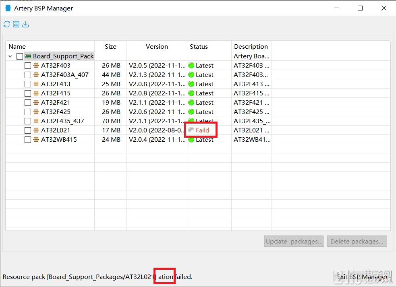Click the Faild status text
The width and height of the screenshot is (396, 287).
203,130
